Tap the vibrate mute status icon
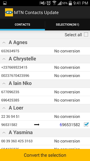This screenshot has height=161, width=90. 42,3
